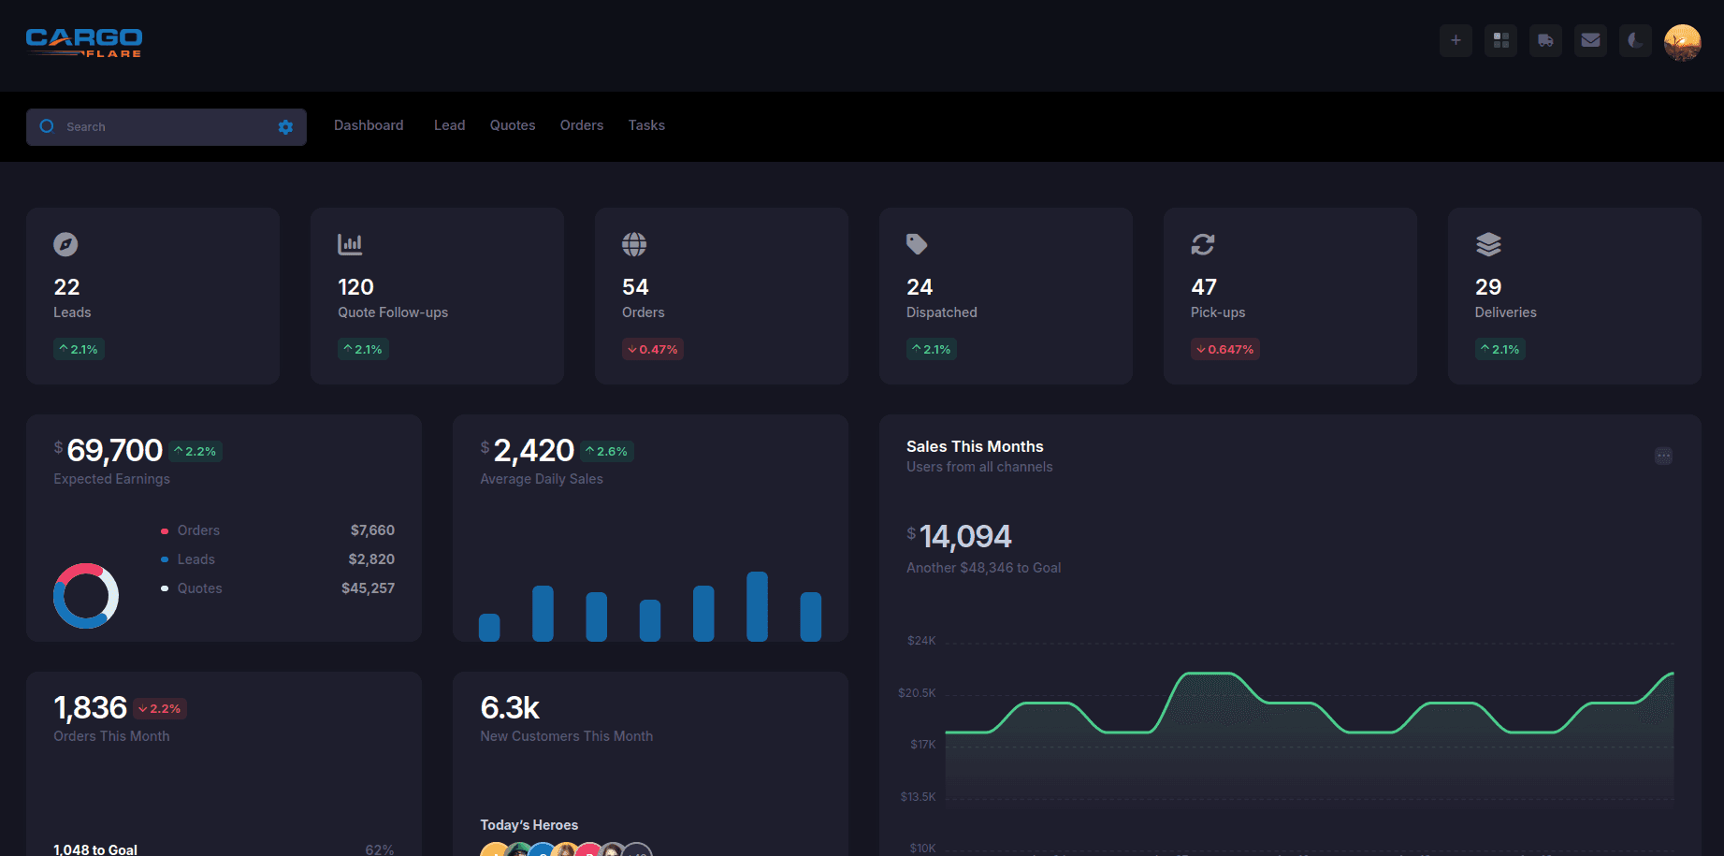The height and width of the screenshot is (856, 1724).
Task: Click the tag icon on Dispatched card
Action: click(x=917, y=244)
